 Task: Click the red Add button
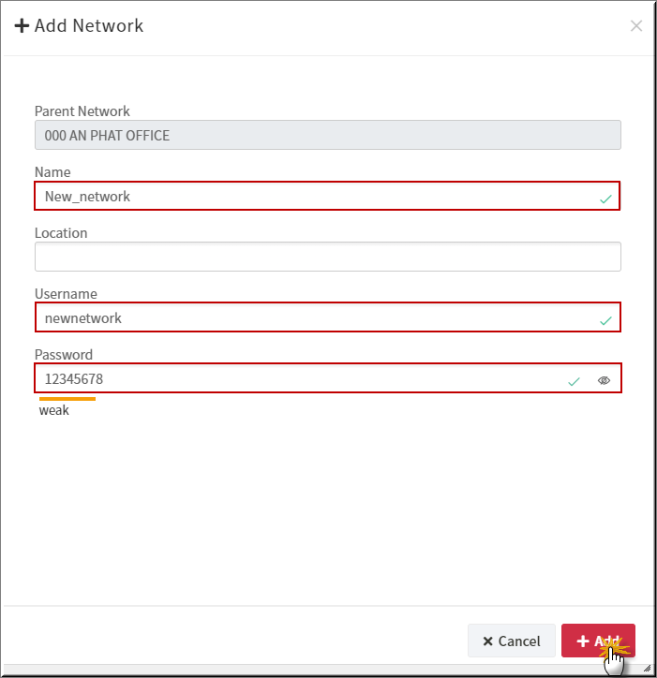pos(598,641)
